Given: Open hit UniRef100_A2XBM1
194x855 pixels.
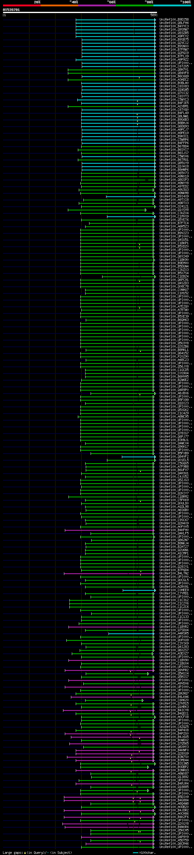Looking at the screenshot, I should coord(174,106).
